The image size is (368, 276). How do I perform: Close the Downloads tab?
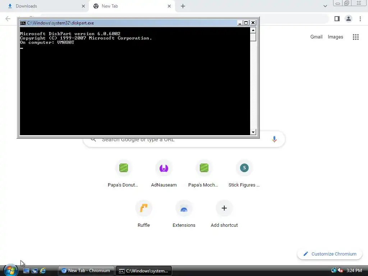pyautogui.click(x=83, y=6)
